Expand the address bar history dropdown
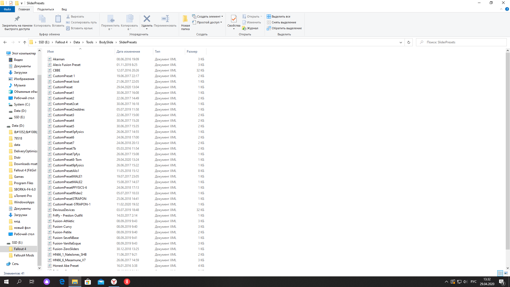Image resolution: width=510 pixels, height=287 pixels. click(401, 42)
